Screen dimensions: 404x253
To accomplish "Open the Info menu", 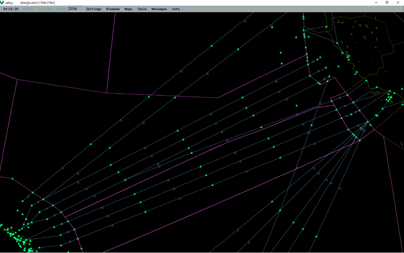I will (176, 9).
